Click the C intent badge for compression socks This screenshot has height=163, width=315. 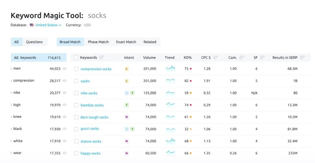[126, 69]
